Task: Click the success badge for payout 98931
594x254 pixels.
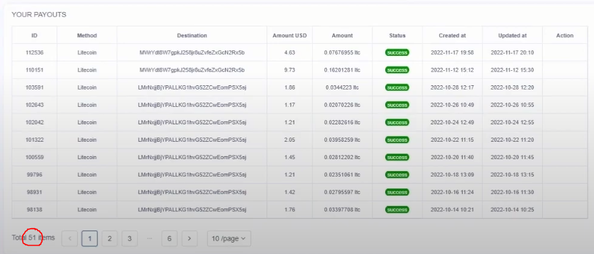Action: [397, 192]
